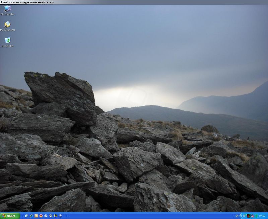
Task: Click the red and blue tray icon
Action: pos(252,216)
